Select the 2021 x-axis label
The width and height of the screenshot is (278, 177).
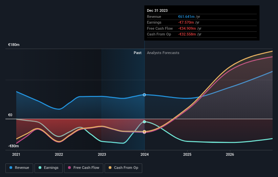coord(16,154)
